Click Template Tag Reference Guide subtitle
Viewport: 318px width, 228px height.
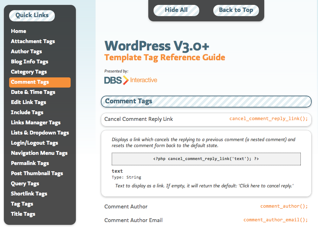(x=165, y=57)
